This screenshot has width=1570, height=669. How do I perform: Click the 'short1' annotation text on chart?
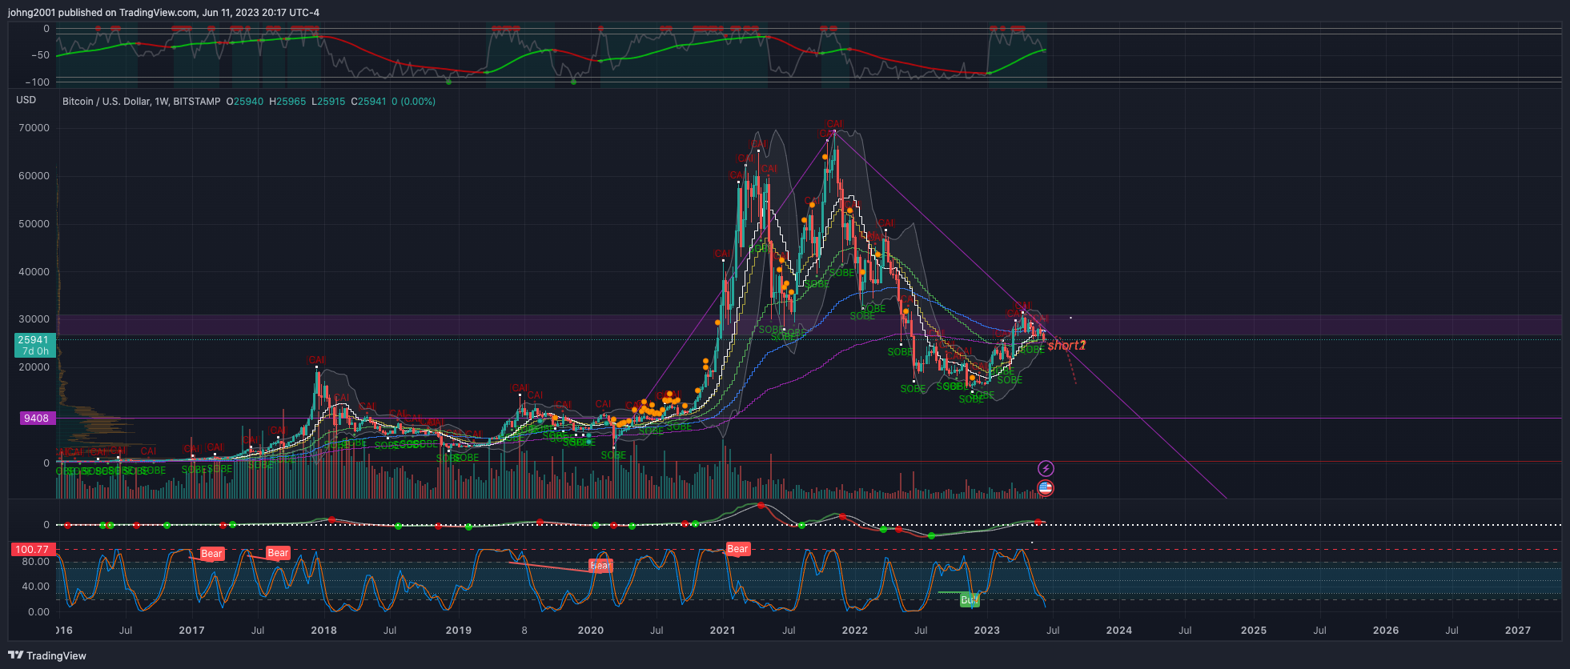pos(1066,345)
